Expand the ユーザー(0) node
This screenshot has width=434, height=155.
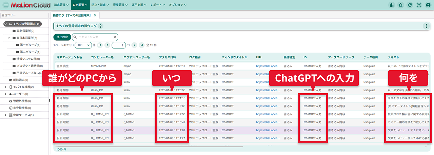5,94
